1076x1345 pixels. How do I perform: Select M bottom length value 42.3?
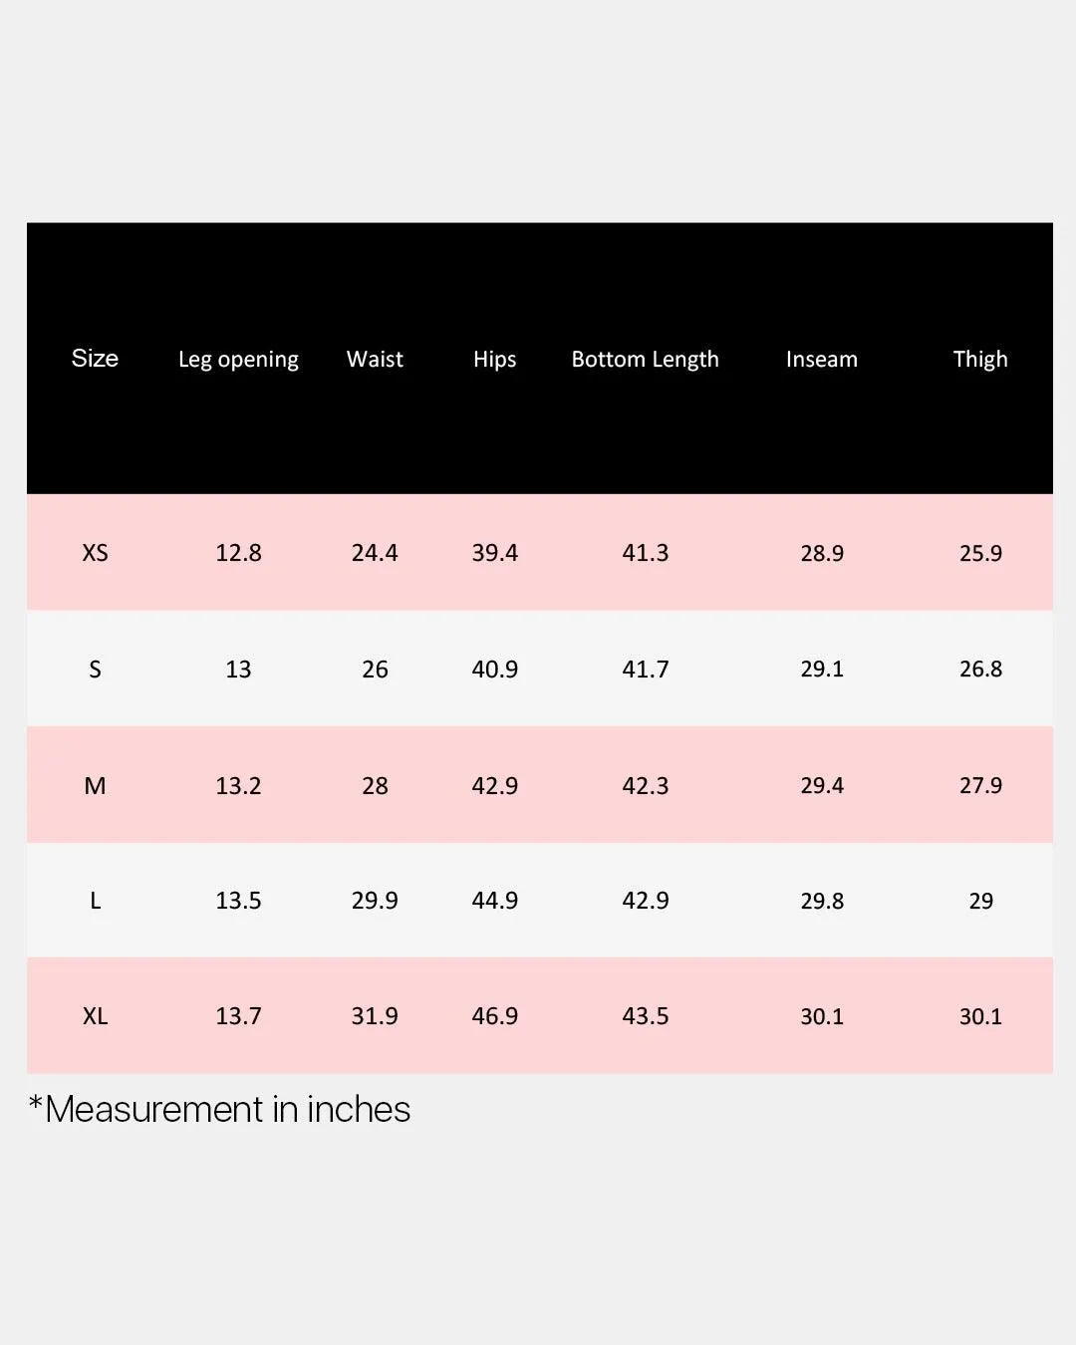click(645, 786)
